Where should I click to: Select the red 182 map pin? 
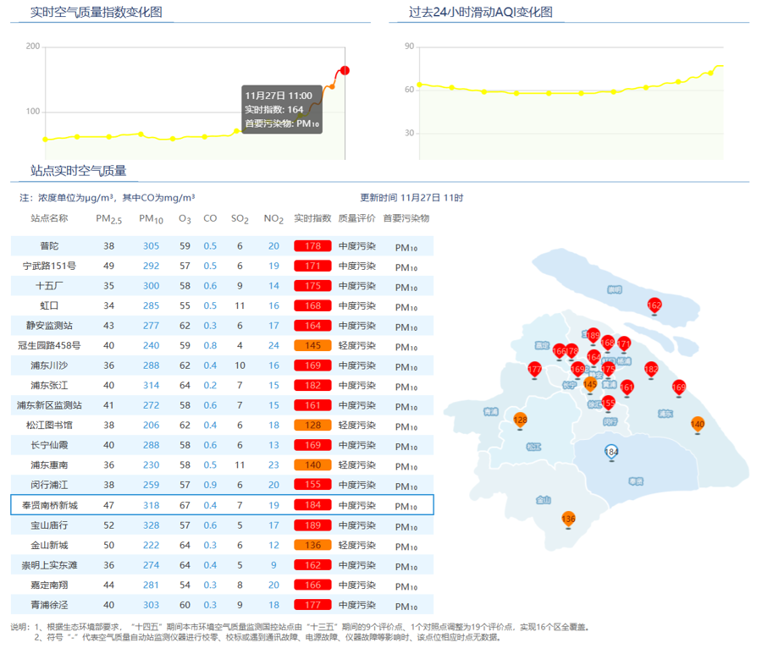pyautogui.click(x=650, y=369)
